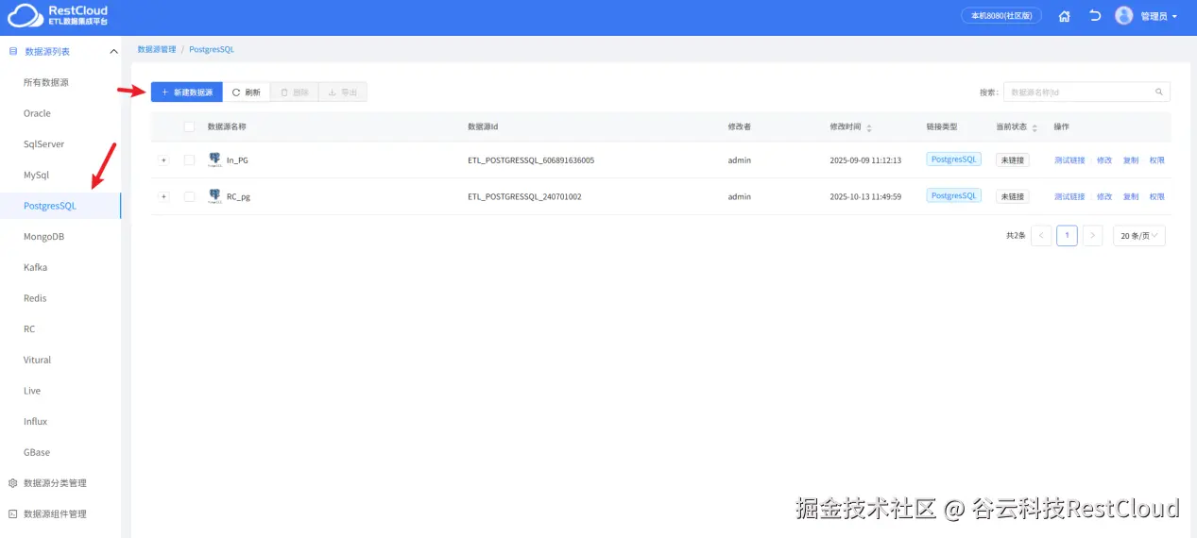
Task: Click 测试链接 for RC_pg
Action: click(1069, 196)
